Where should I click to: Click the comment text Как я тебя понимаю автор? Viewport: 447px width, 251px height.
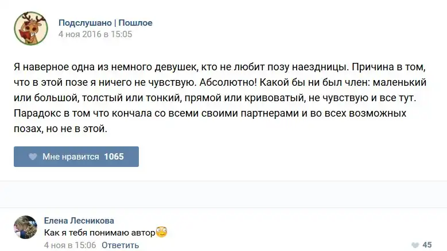pyautogui.click(x=99, y=233)
